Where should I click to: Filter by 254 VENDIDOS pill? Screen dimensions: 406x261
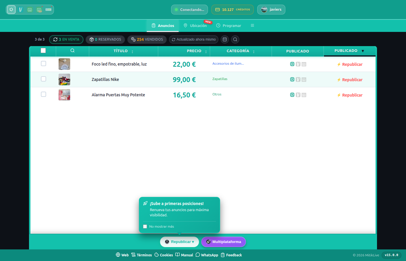[147, 39]
